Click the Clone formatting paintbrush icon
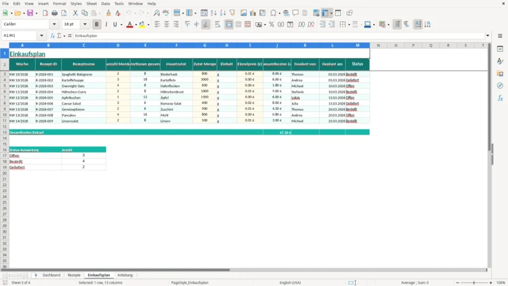Image resolution: width=508 pixels, height=286 pixels. [x=109, y=13]
